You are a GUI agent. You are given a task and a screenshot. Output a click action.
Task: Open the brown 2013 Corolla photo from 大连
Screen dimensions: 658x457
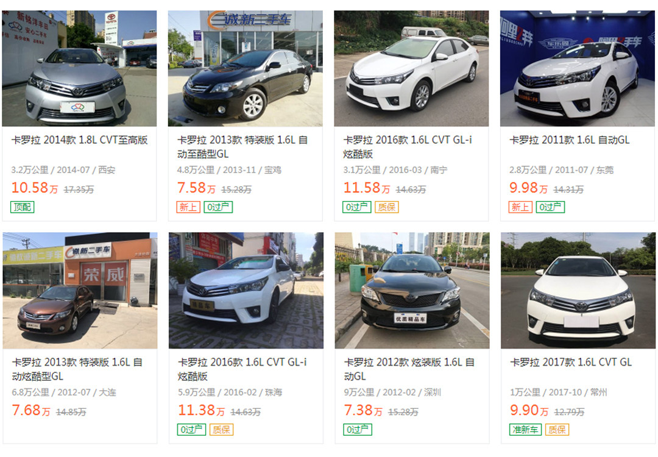80,291
